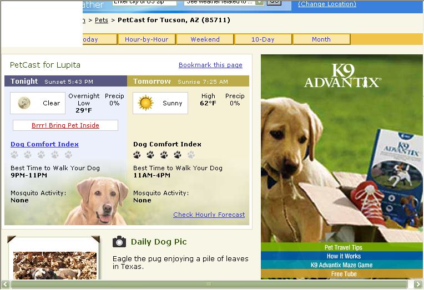Click the 9PM-11PM walk time text
The image size is (424, 290).
[29, 175]
